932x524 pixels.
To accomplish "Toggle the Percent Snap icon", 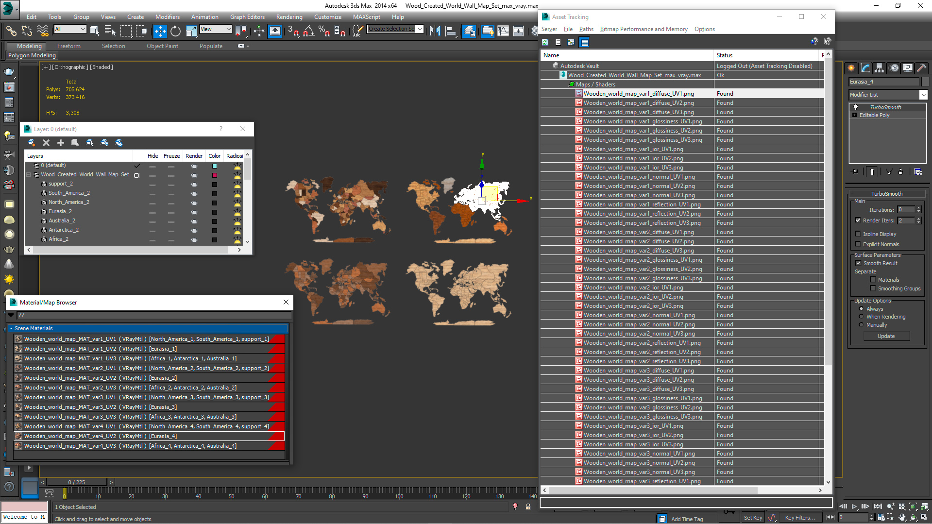I will [x=324, y=31].
